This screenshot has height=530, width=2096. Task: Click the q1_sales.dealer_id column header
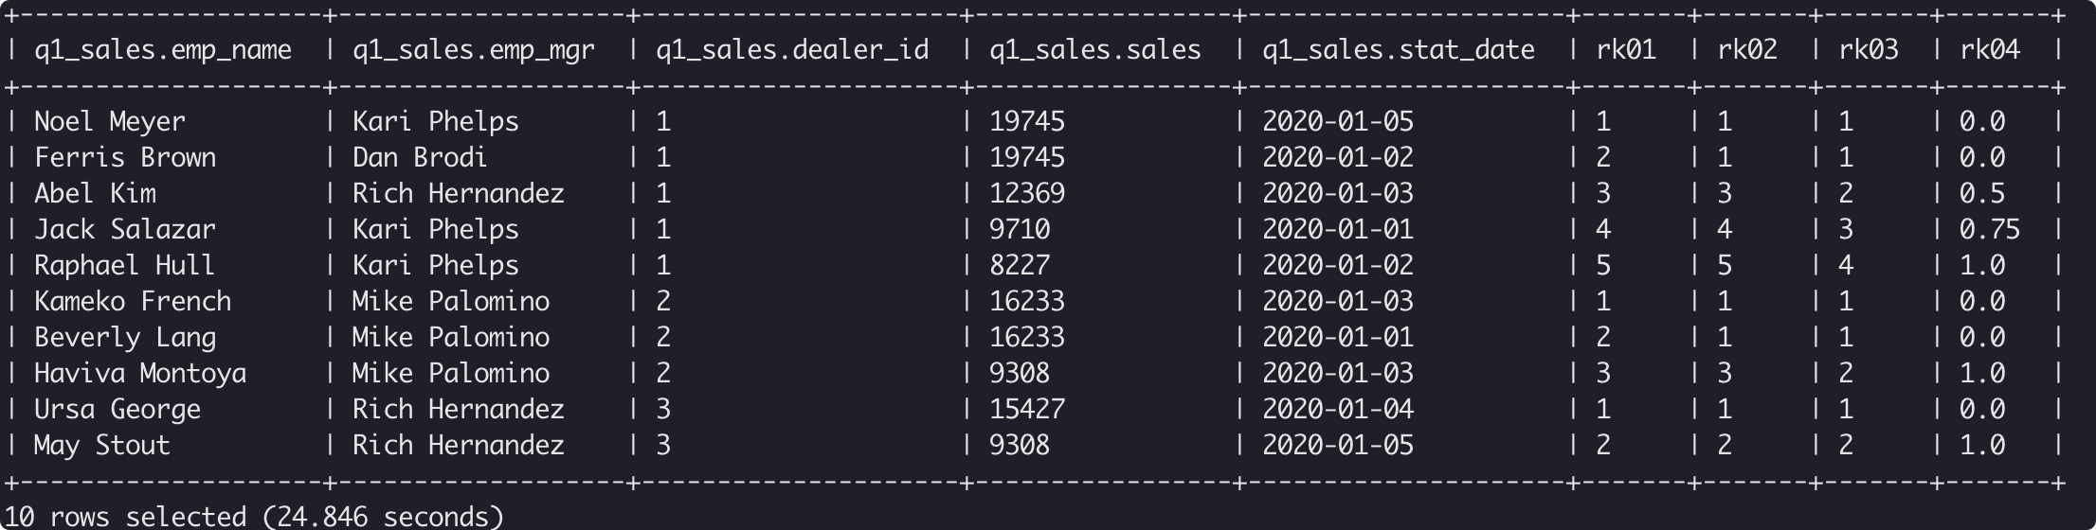click(x=792, y=50)
